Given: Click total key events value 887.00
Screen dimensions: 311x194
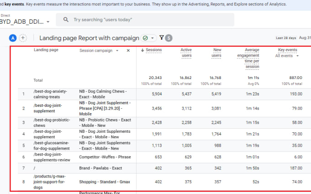Looking at the screenshot, I should [x=296, y=78].
